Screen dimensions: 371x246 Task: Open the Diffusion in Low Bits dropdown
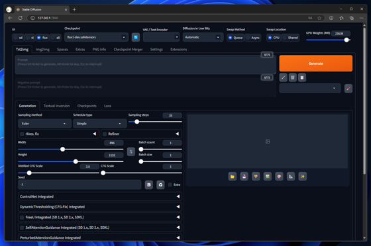(x=203, y=37)
